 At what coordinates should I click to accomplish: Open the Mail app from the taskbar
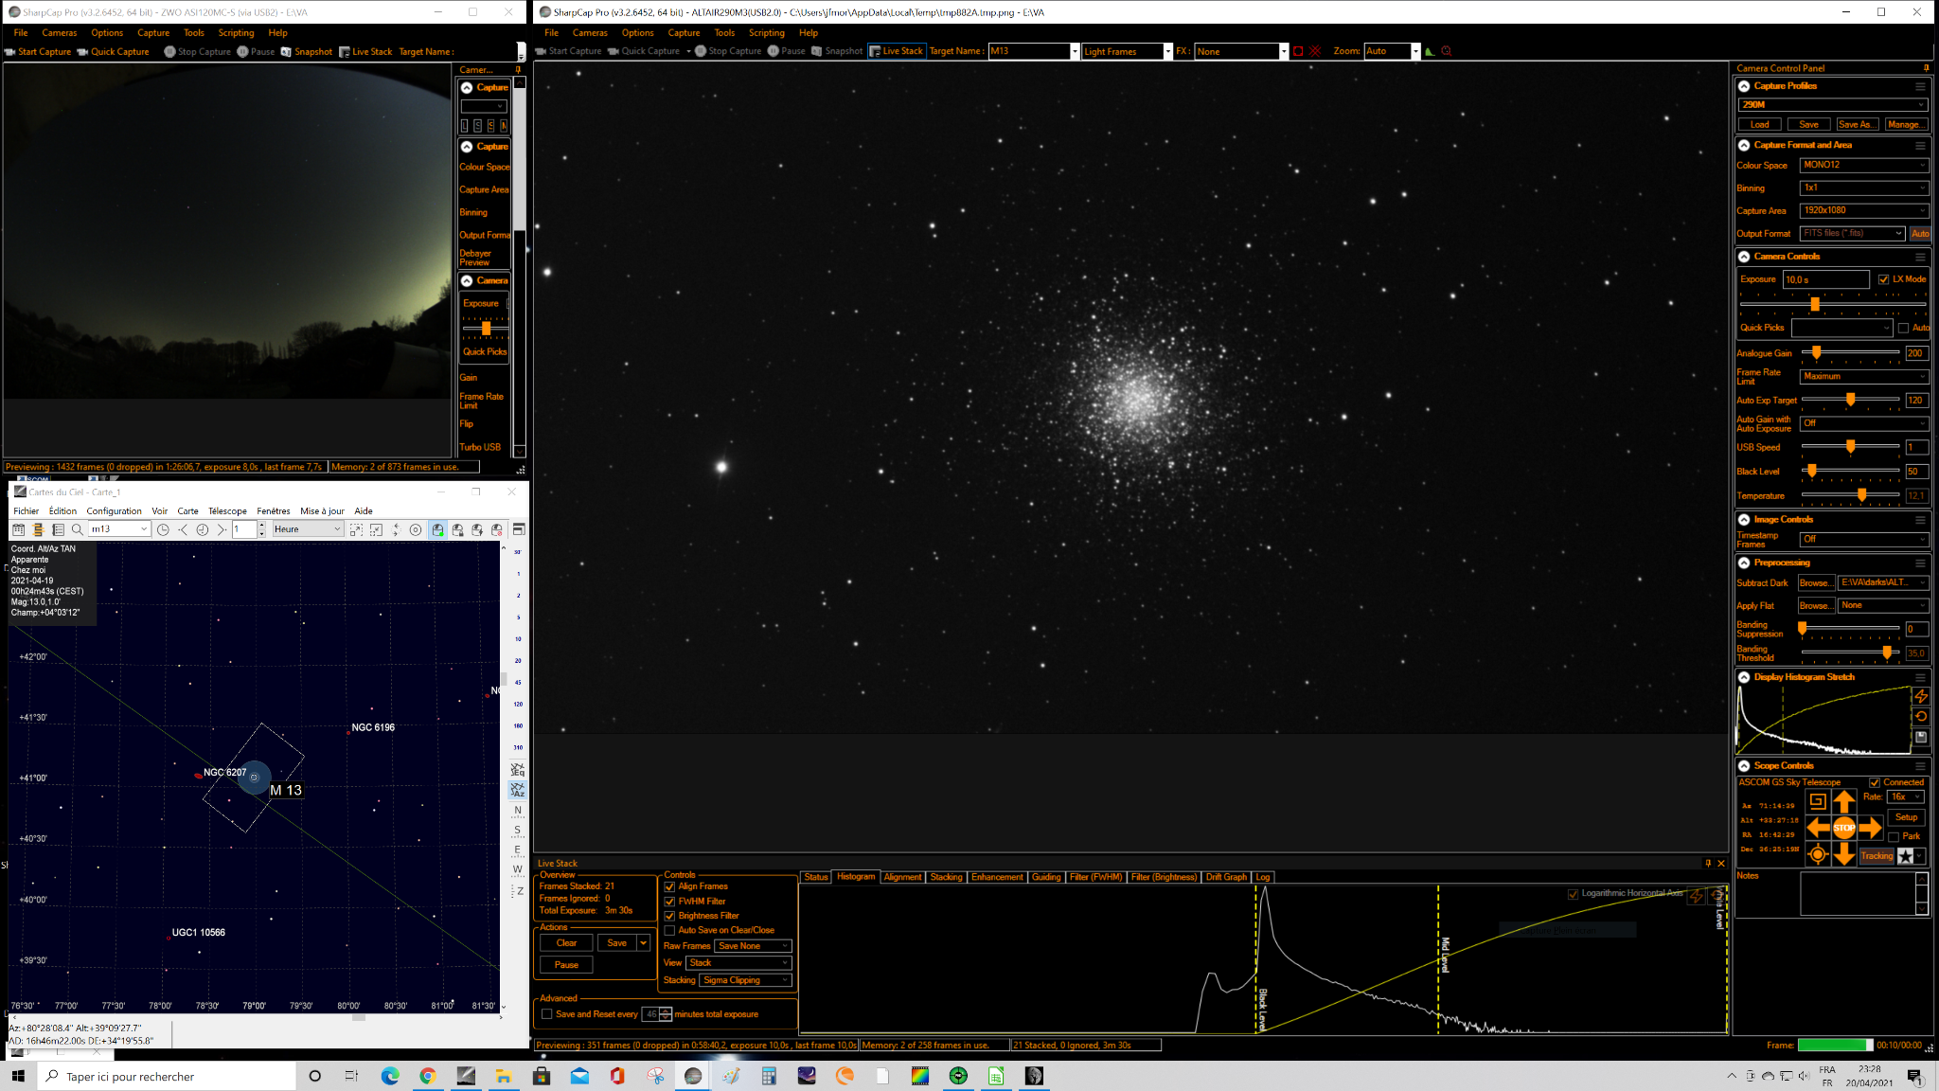coord(579,1076)
